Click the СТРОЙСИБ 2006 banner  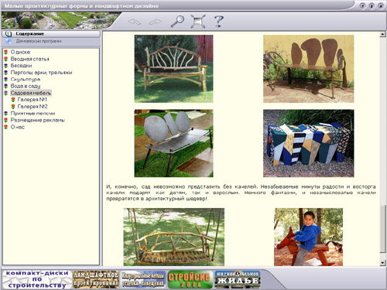pos(190,279)
